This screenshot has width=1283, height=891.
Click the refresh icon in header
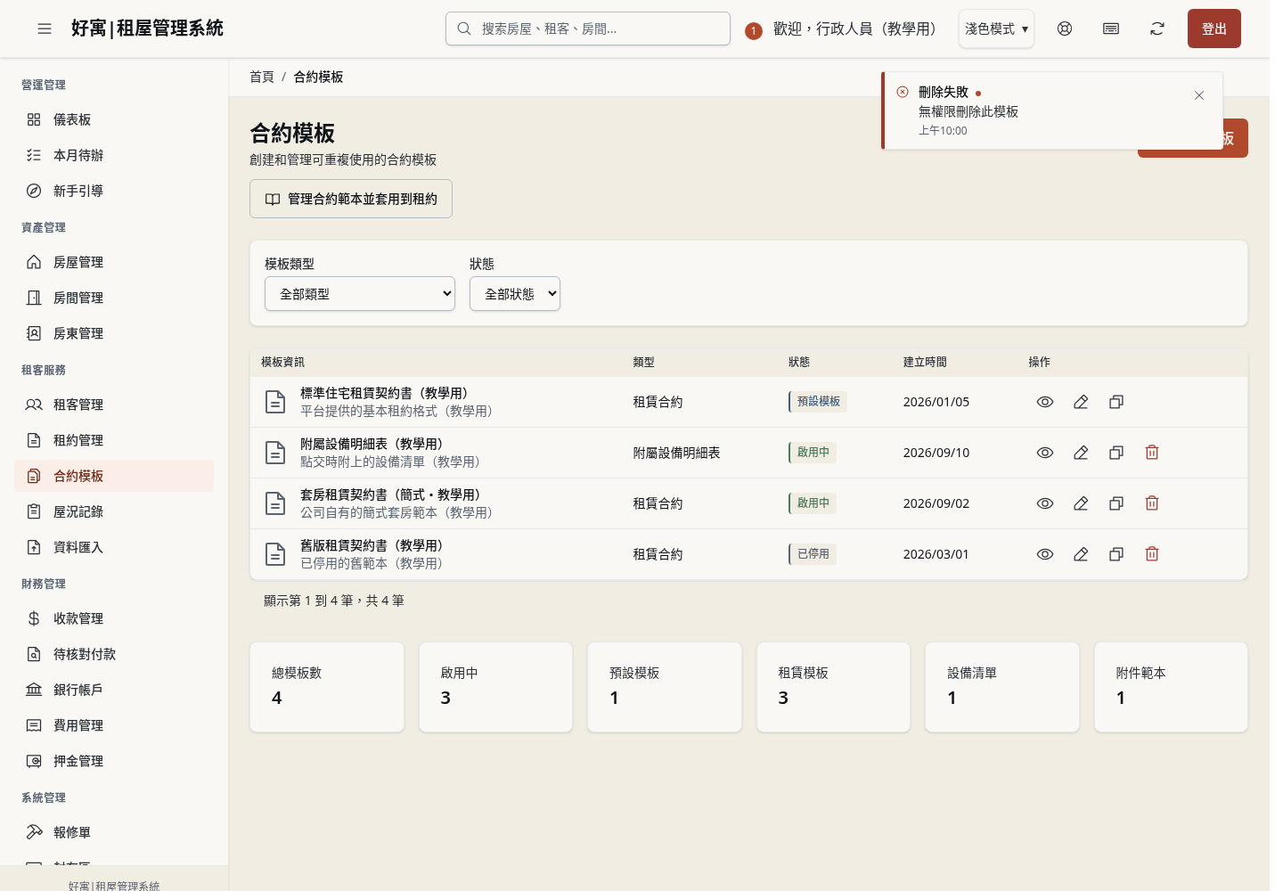point(1157,29)
